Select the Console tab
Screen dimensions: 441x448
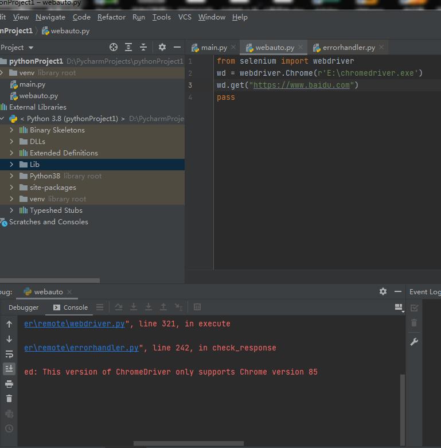click(x=71, y=307)
